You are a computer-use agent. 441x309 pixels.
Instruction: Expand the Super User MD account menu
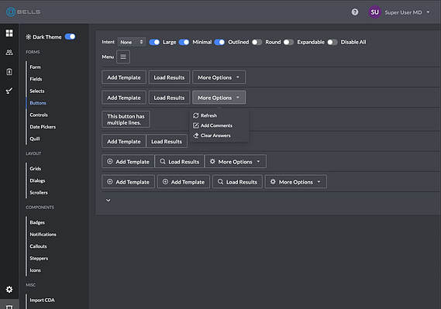pyautogui.click(x=407, y=12)
